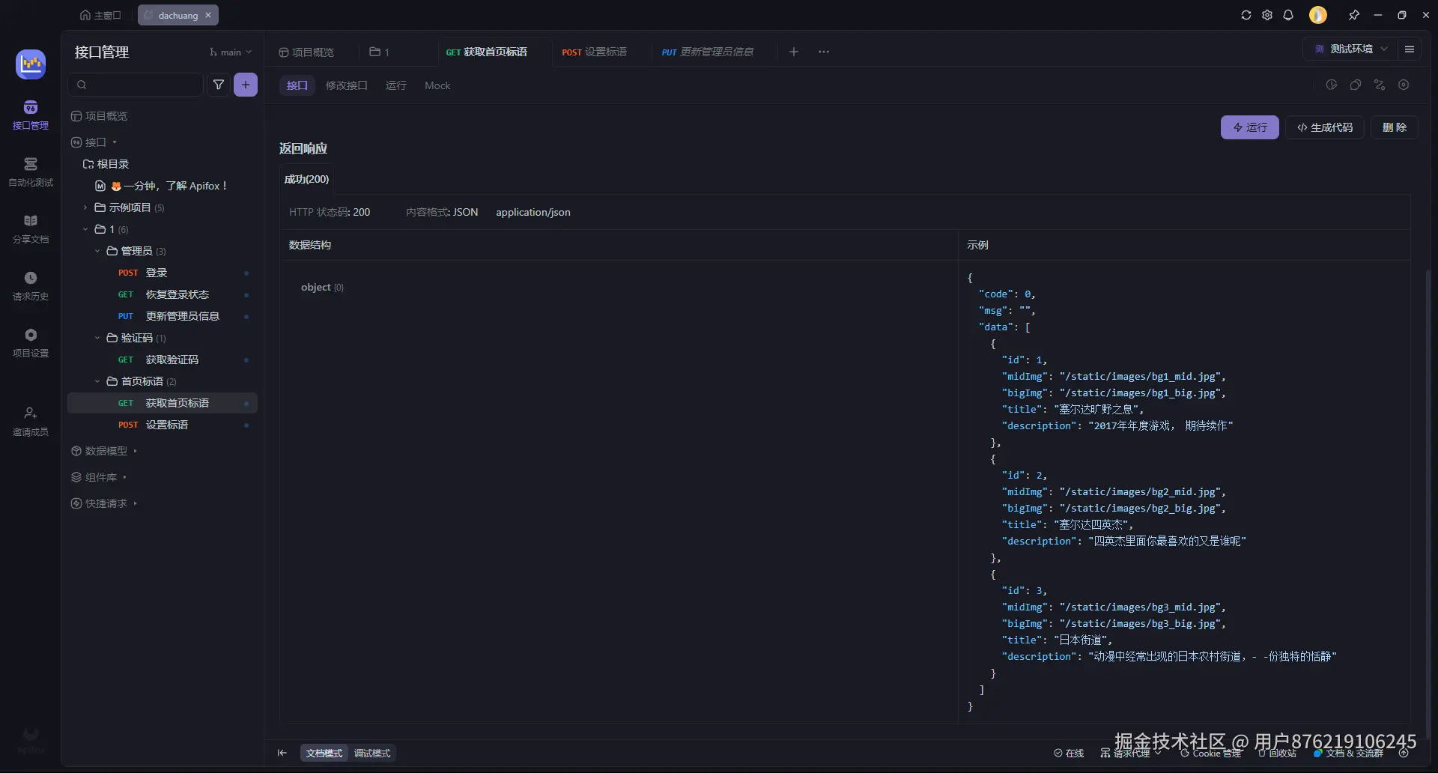The width and height of the screenshot is (1438, 773).
Task: Select the 运行 sub-tab
Action: (395, 85)
